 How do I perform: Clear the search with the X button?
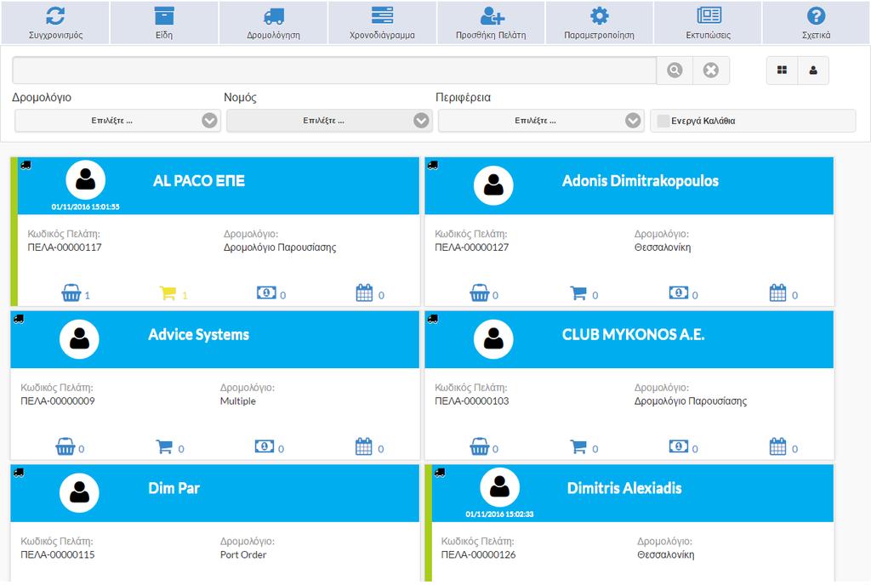(x=711, y=70)
